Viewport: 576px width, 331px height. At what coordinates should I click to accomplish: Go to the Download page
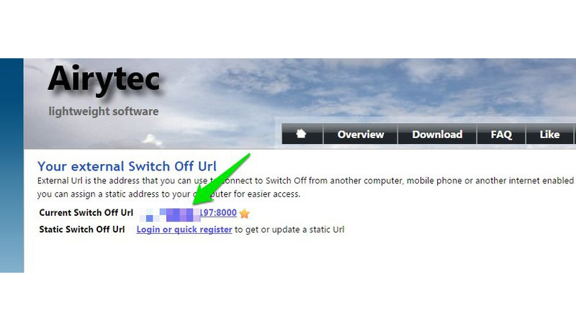pyautogui.click(x=437, y=134)
